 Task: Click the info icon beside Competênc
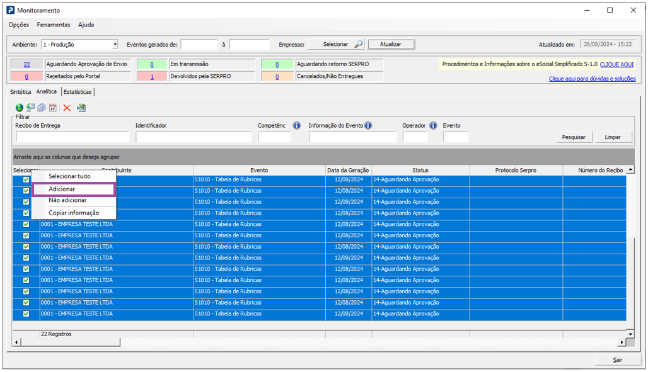tap(297, 125)
